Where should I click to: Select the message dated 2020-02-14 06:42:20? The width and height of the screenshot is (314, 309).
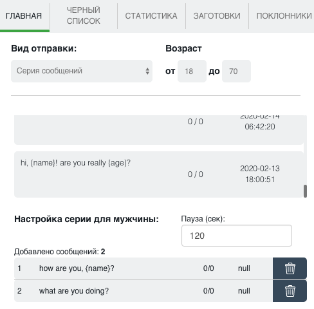click(159, 130)
